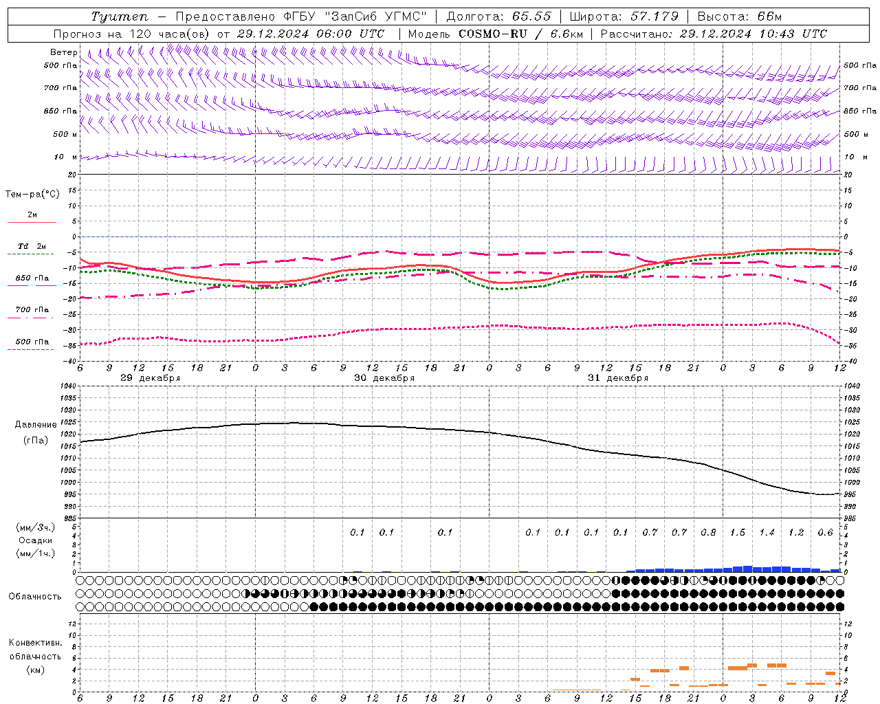
Task: Click the "Широта: 57.179" header field
Action: click(x=624, y=16)
